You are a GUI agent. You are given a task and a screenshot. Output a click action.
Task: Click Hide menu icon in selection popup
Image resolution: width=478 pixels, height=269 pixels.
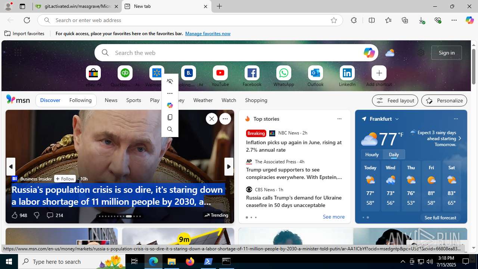(x=170, y=81)
